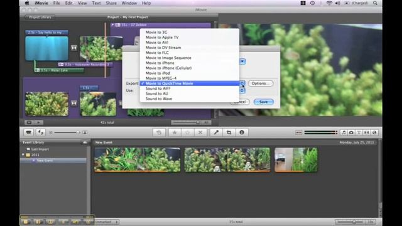402x226 pixels.
Task: Collapse the 2011 folder in Event Library
Action: point(23,155)
